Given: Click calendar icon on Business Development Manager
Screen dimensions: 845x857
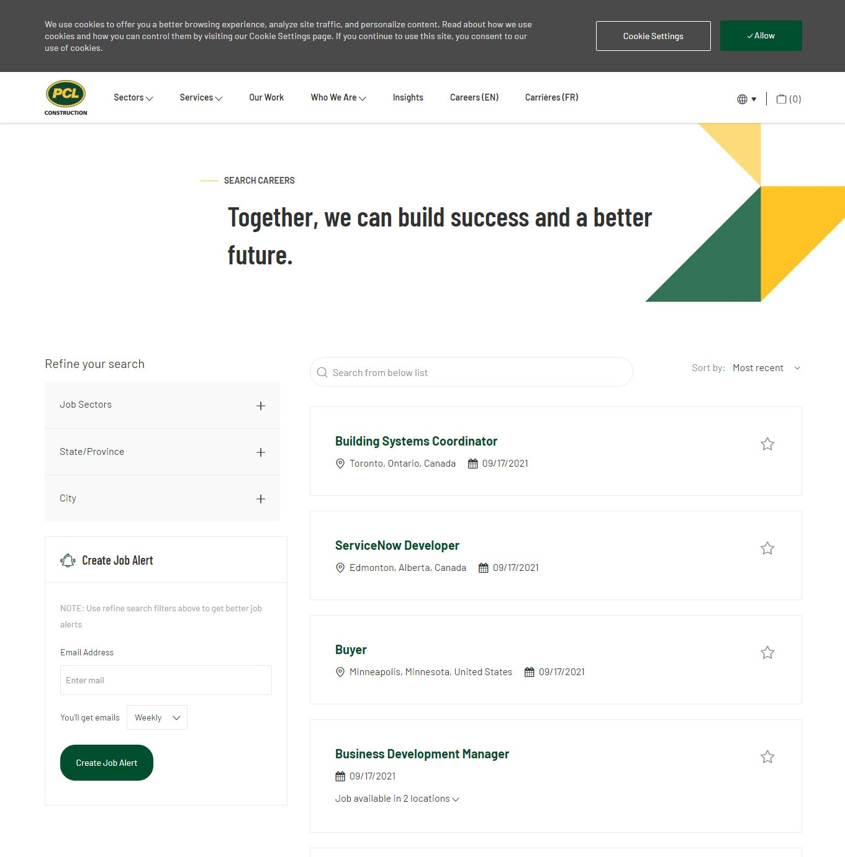Looking at the screenshot, I should click(340, 776).
